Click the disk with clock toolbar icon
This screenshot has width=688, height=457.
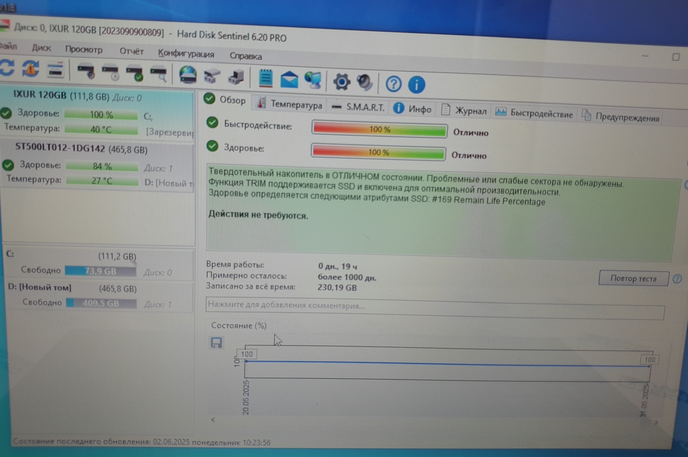point(111,72)
